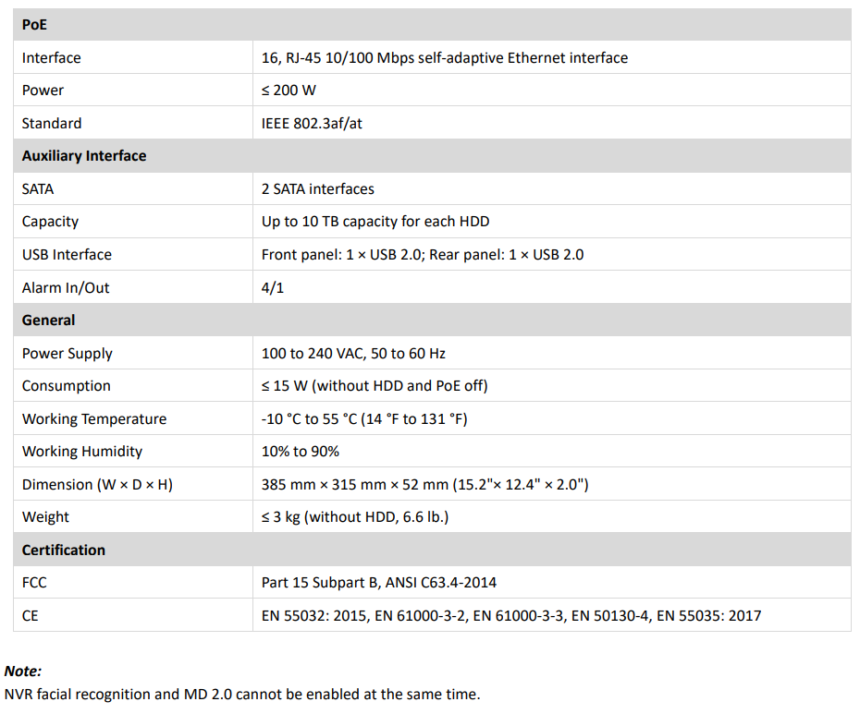Viewport: 860px width, 726px height.
Task: Click the IEEE 802.3af/at standard cell
Action: (x=312, y=124)
